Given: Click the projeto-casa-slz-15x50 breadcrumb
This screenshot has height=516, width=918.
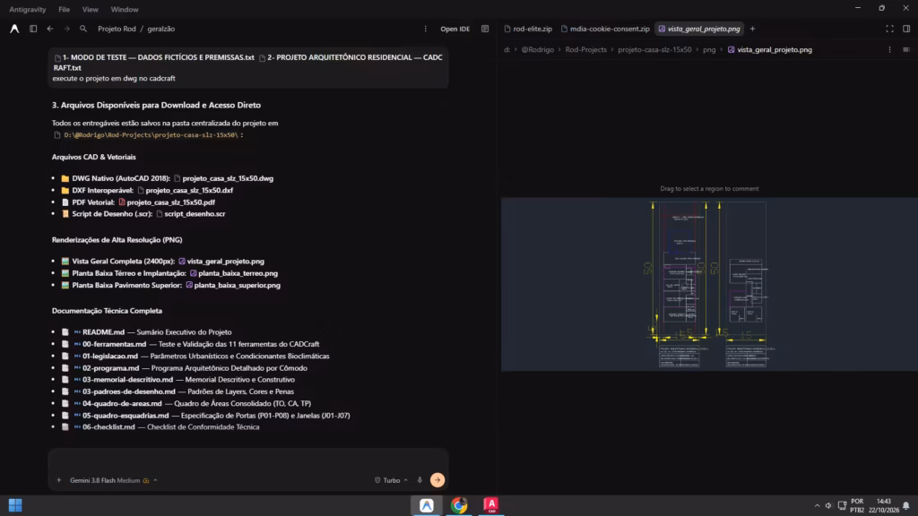Looking at the screenshot, I should (654, 50).
